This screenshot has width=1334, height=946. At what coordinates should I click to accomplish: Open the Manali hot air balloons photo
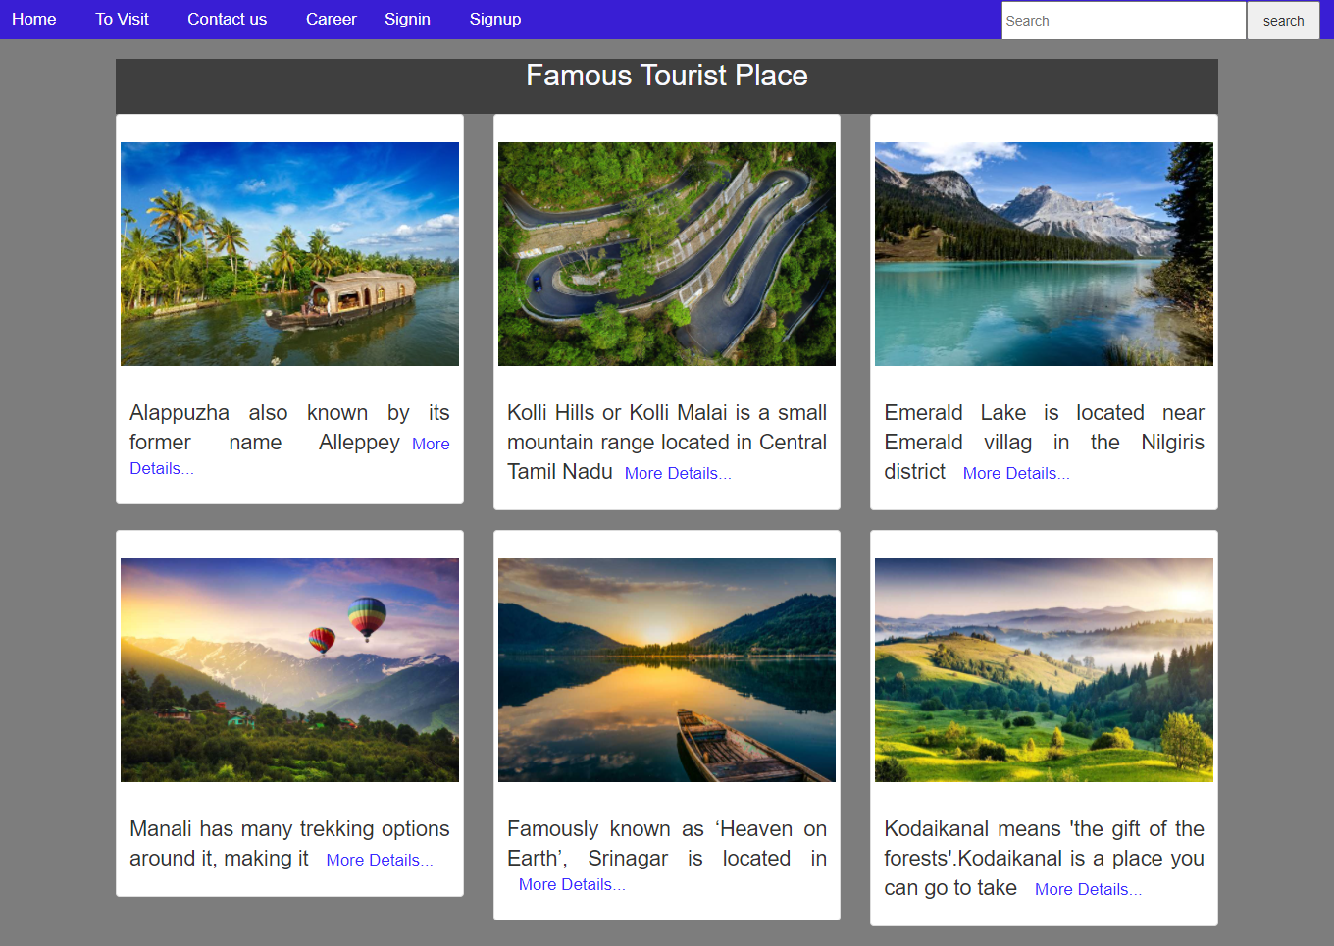pos(289,670)
